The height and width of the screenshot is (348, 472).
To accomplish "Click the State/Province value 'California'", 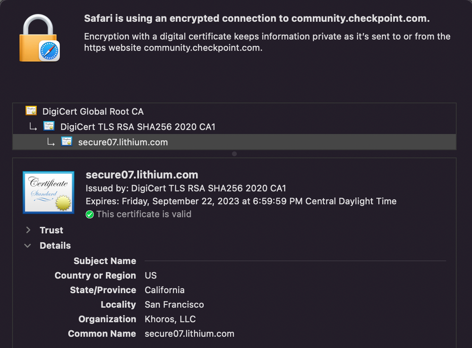I will [165, 290].
